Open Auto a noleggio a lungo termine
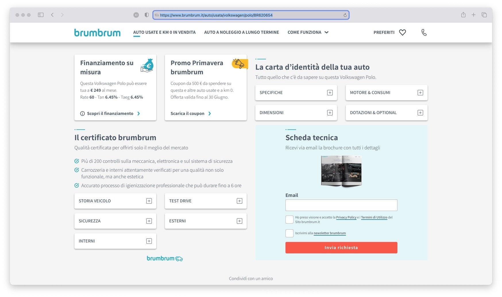This screenshot has height=297, width=502. [242, 32]
